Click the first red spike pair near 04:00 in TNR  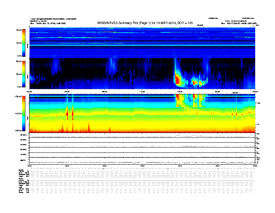click(x=67, y=113)
